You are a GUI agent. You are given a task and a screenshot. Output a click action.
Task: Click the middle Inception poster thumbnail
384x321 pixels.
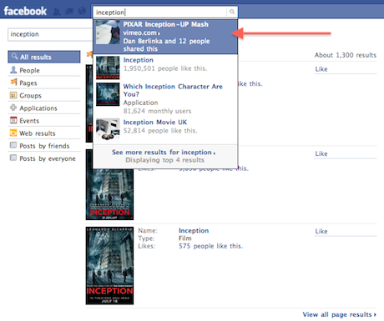(109, 185)
